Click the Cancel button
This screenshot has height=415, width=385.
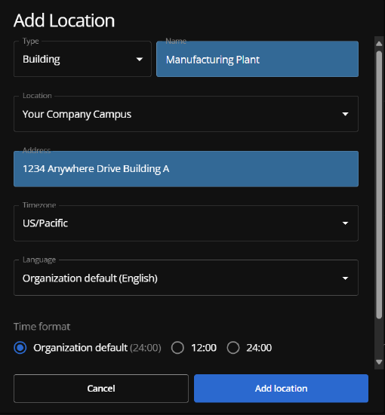[x=101, y=389]
